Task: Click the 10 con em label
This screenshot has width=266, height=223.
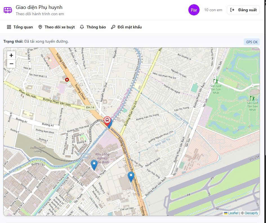Action: pos(213,10)
